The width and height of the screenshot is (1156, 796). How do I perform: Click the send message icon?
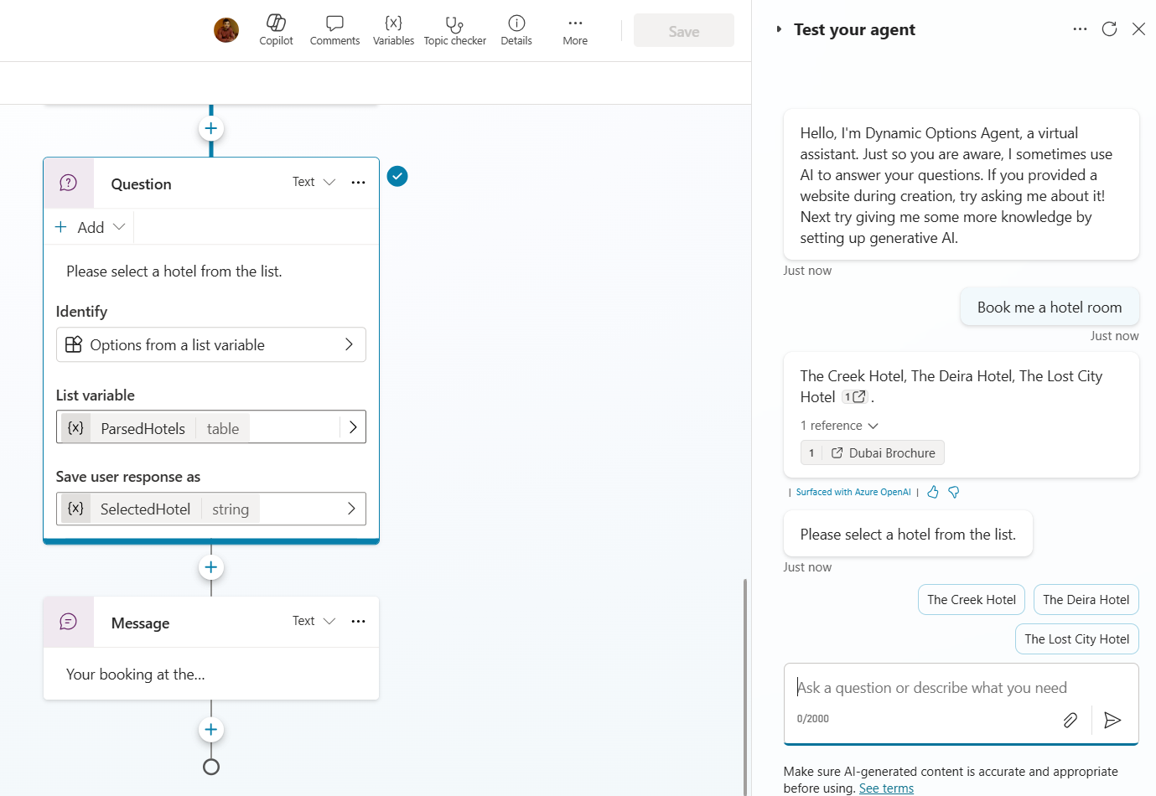point(1113,720)
